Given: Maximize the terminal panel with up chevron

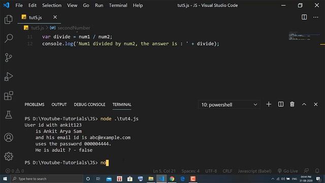Looking at the screenshot, I should pyautogui.click(x=304, y=104).
